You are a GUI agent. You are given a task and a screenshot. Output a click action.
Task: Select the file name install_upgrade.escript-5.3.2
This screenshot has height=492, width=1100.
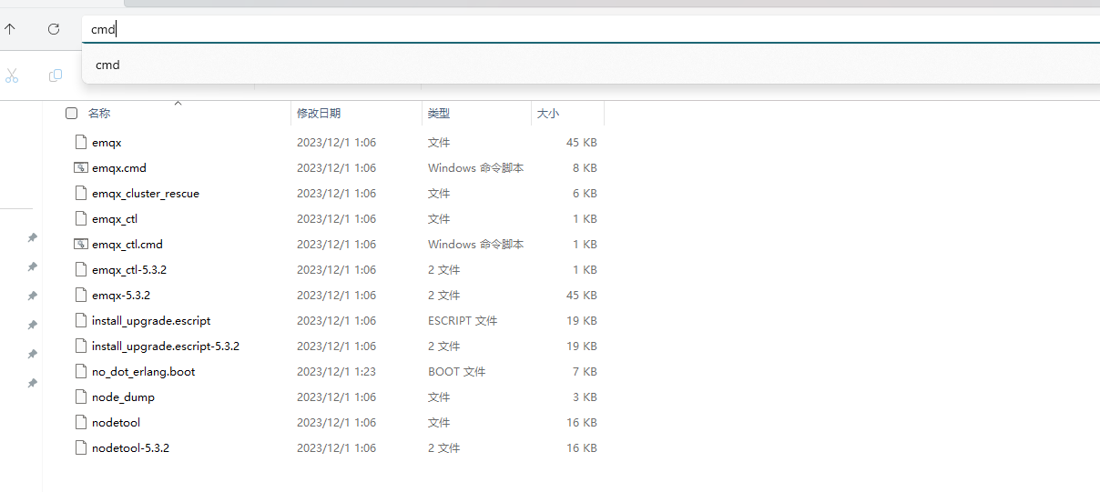(166, 346)
